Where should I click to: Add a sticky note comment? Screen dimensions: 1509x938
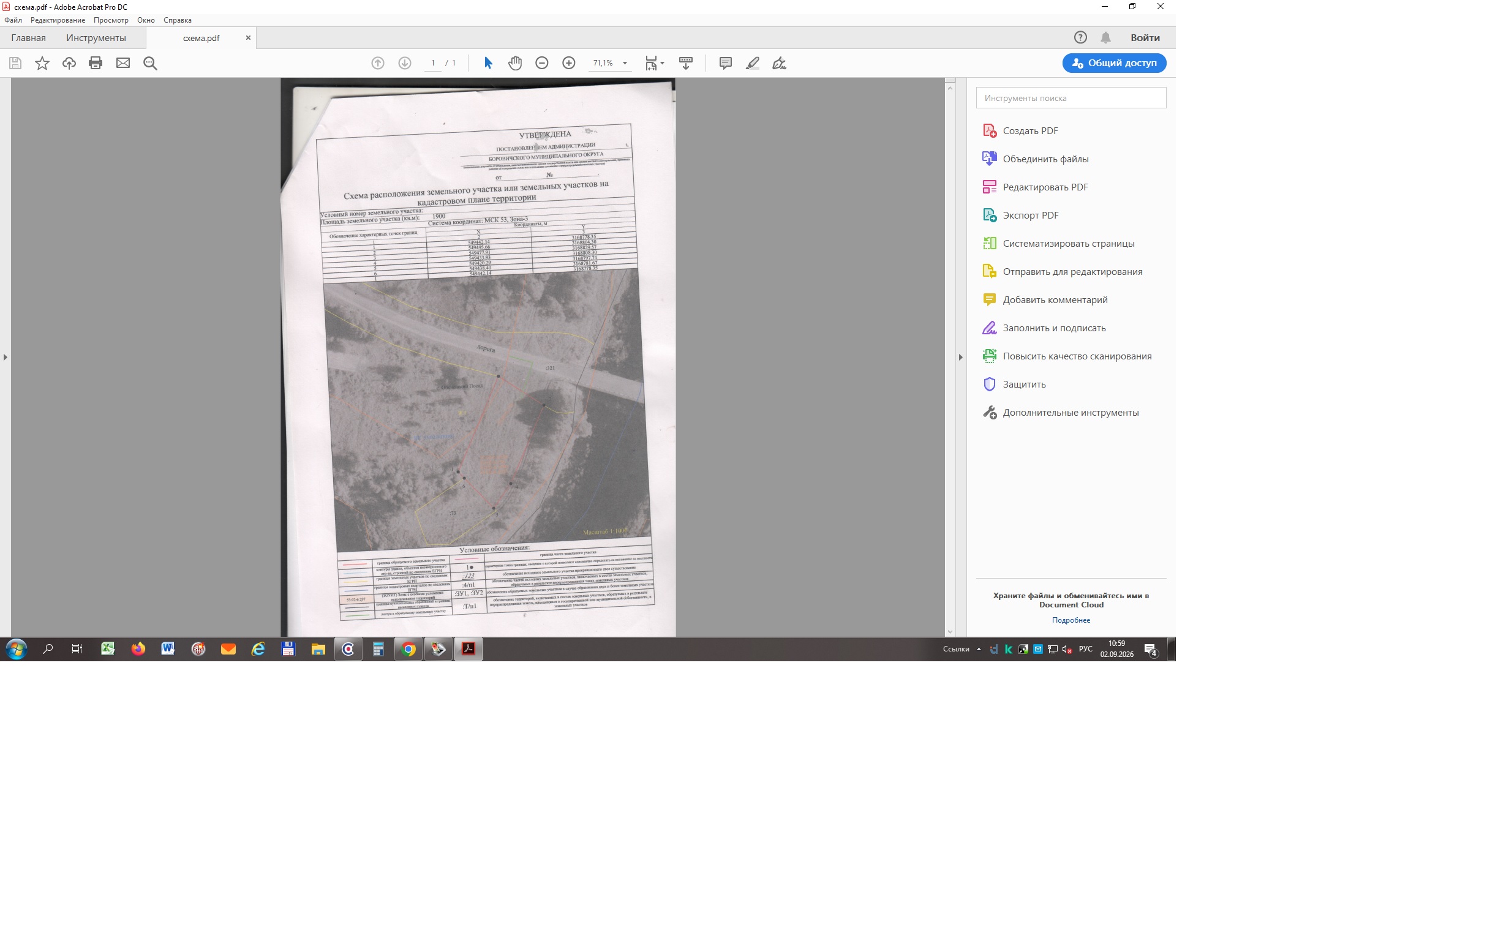(725, 63)
